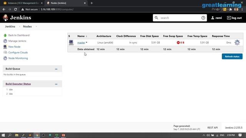Image resolution: width=246 pixels, height=138 pixels.
Task: Click the Jenkins butler logo icon
Action: [x=5, y=18]
